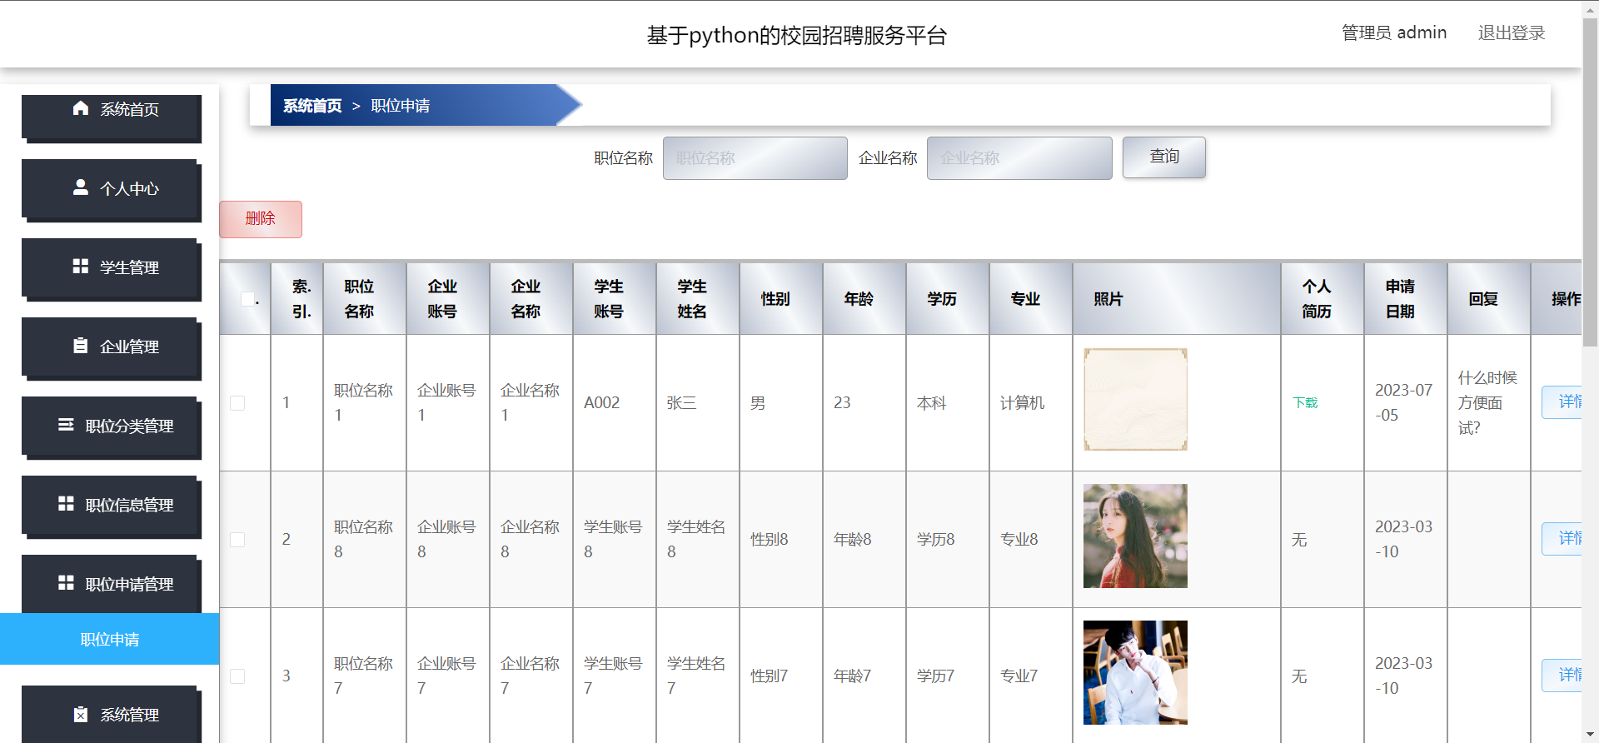Check the checkbox for row 2
The image size is (1599, 743).
pos(237,540)
